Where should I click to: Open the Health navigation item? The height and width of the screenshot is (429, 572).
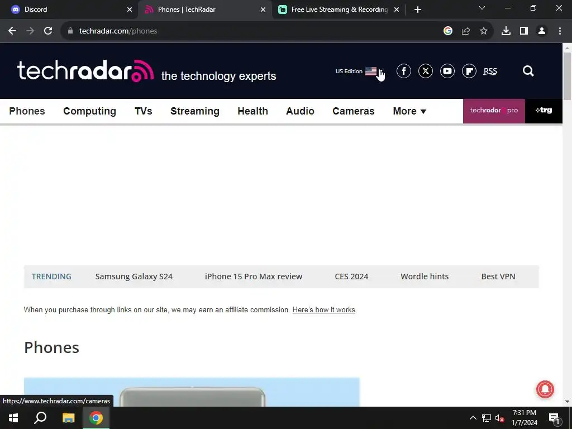[253, 111]
